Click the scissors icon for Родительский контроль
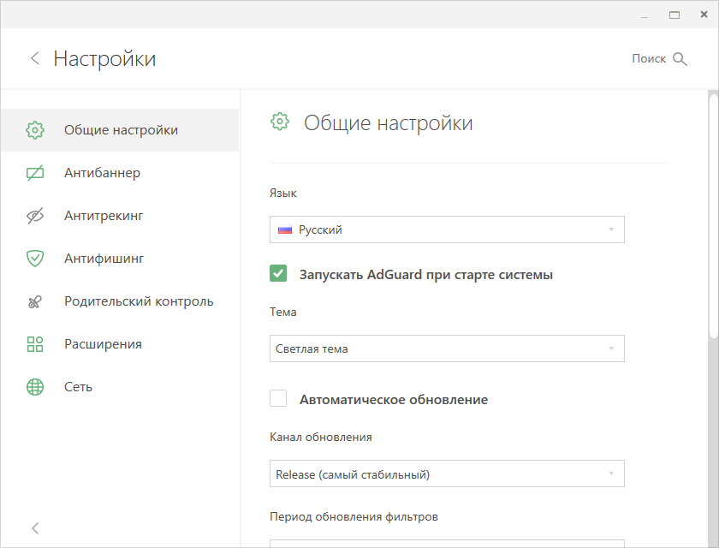Screen dimensions: 719x548 click(35, 301)
